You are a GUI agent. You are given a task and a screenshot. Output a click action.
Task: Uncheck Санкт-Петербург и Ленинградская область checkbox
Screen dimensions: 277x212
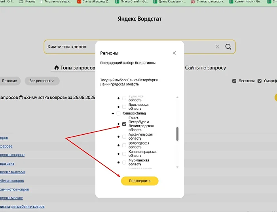(124, 124)
